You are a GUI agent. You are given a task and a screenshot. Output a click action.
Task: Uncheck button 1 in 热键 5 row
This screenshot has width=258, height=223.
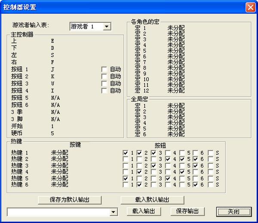[x=126, y=178]
